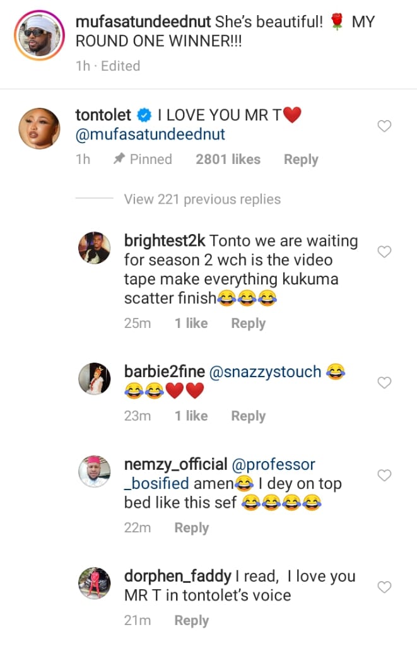Like dorphen_faddy's comment
Viewport: 417px width, 656px height.
(384, 587)
